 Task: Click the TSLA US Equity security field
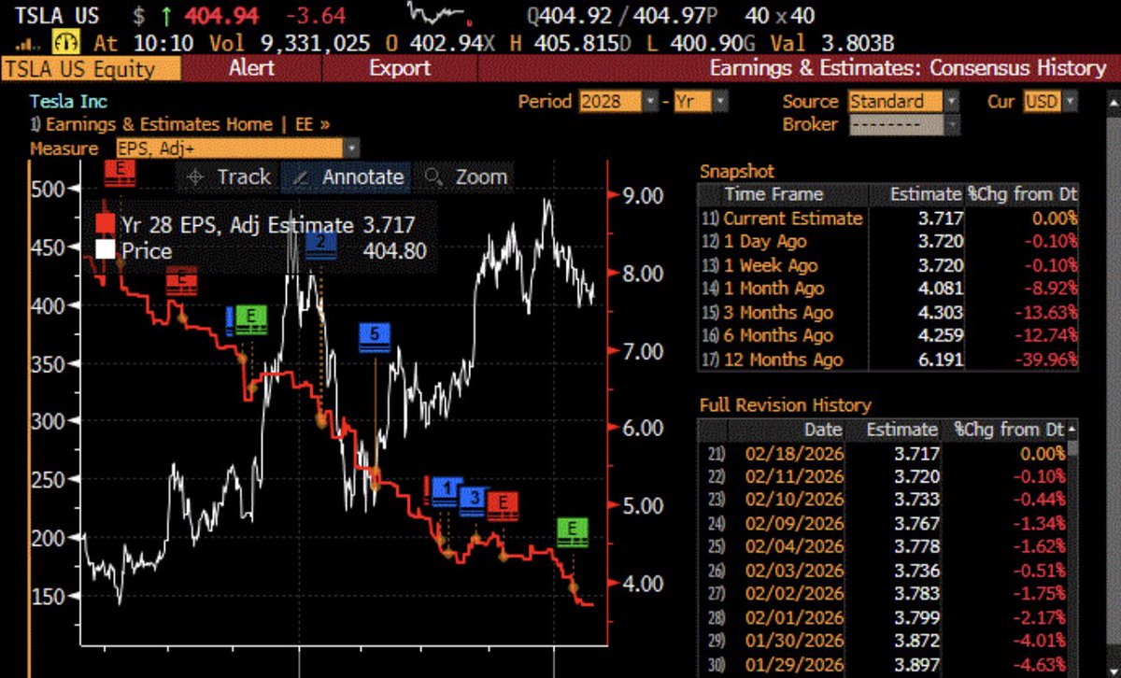pos(92,68)
